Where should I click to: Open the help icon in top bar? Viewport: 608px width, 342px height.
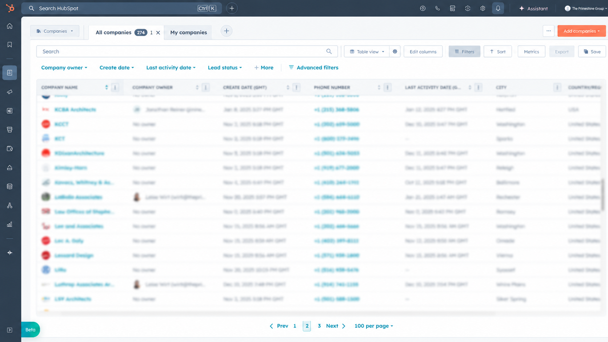click(x=468, y=8)
